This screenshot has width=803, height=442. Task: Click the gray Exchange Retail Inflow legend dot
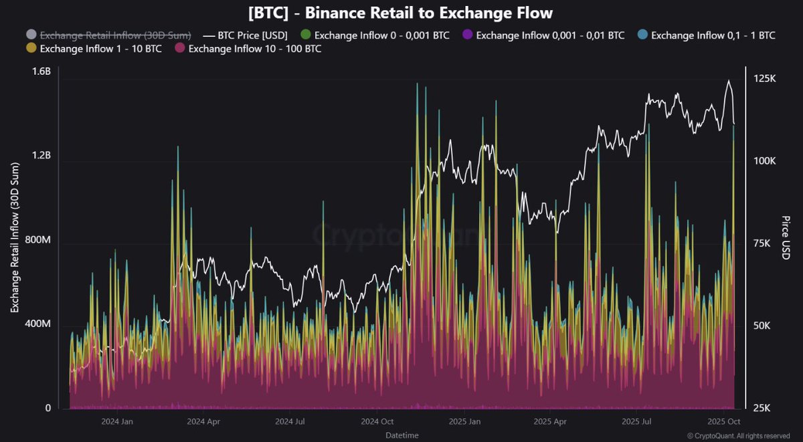pyautogui.click(x=30, y=35)
